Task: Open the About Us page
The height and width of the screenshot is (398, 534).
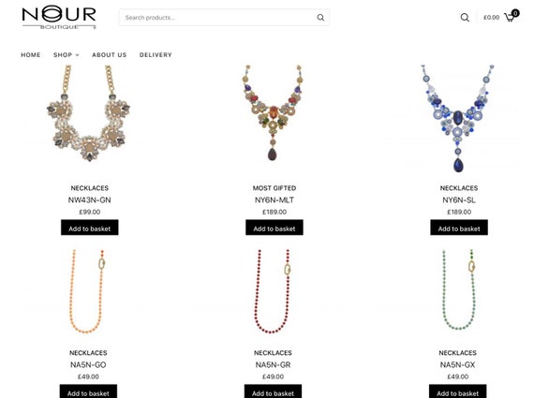Action: (110, 55)
